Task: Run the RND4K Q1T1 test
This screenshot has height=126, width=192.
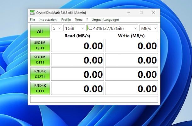Action: 40,88
